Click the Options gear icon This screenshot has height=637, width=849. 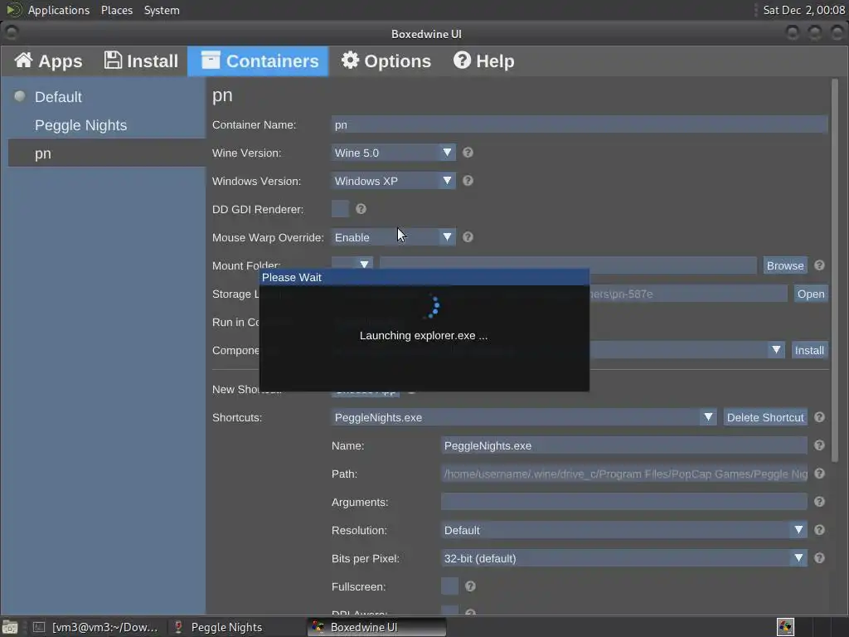coord(351,60)
